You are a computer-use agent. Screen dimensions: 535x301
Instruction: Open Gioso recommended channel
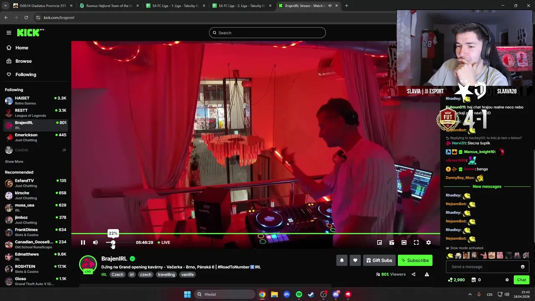[x=36, y=281]
